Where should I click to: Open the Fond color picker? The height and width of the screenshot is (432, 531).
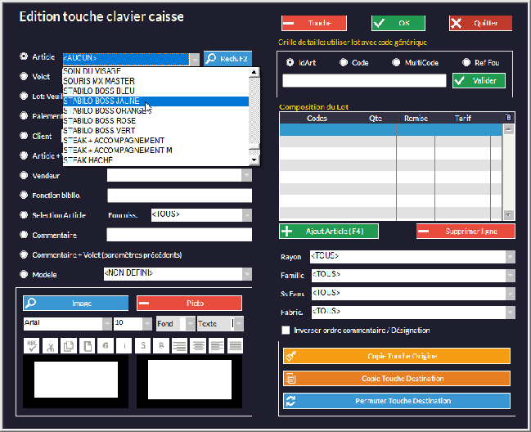click(x=190, y=324)
